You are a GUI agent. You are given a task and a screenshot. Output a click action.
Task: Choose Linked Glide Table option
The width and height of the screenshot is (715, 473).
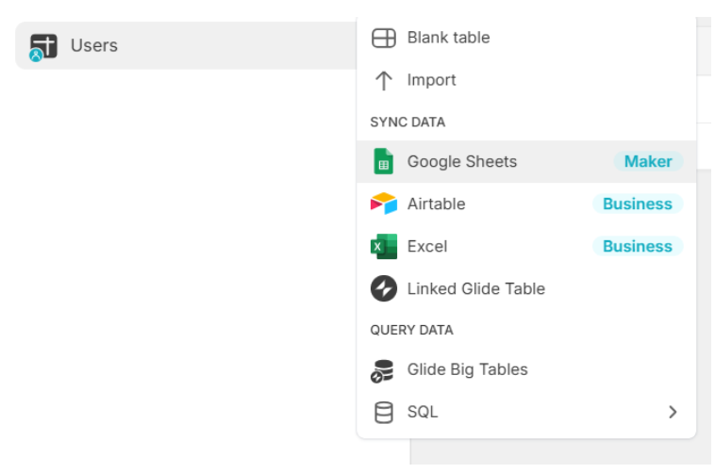(475, 288)
